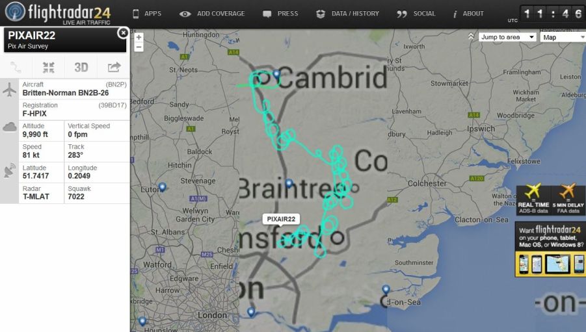Open the 3D view of PIXAIR22
This screenshot has width=586, height=332.
pos(81,67)
